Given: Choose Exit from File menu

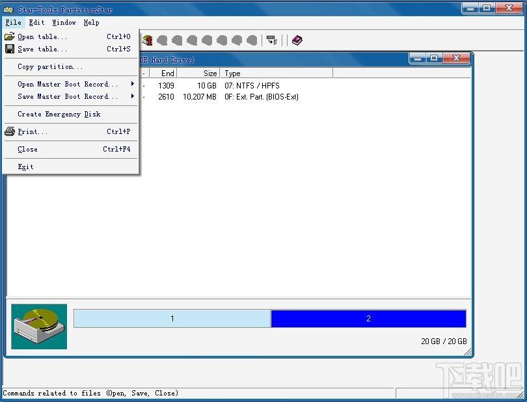Looking at the screenshot, I should [71, 167].
